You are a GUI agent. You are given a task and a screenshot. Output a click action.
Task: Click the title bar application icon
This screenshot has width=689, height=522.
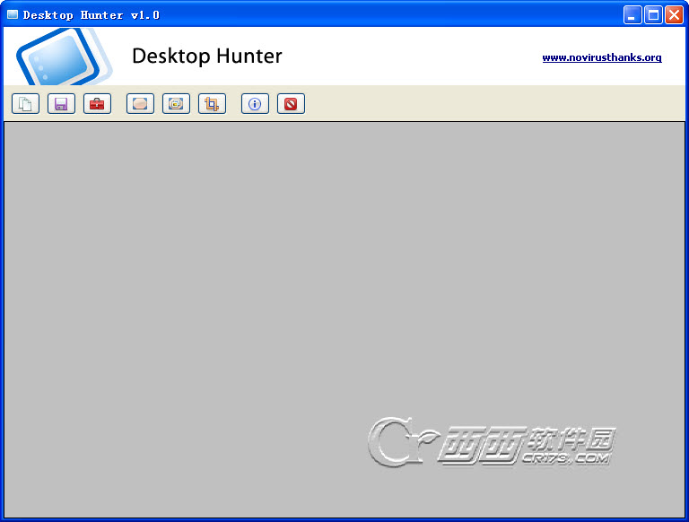pyautogui.click(x=13, y=14)
